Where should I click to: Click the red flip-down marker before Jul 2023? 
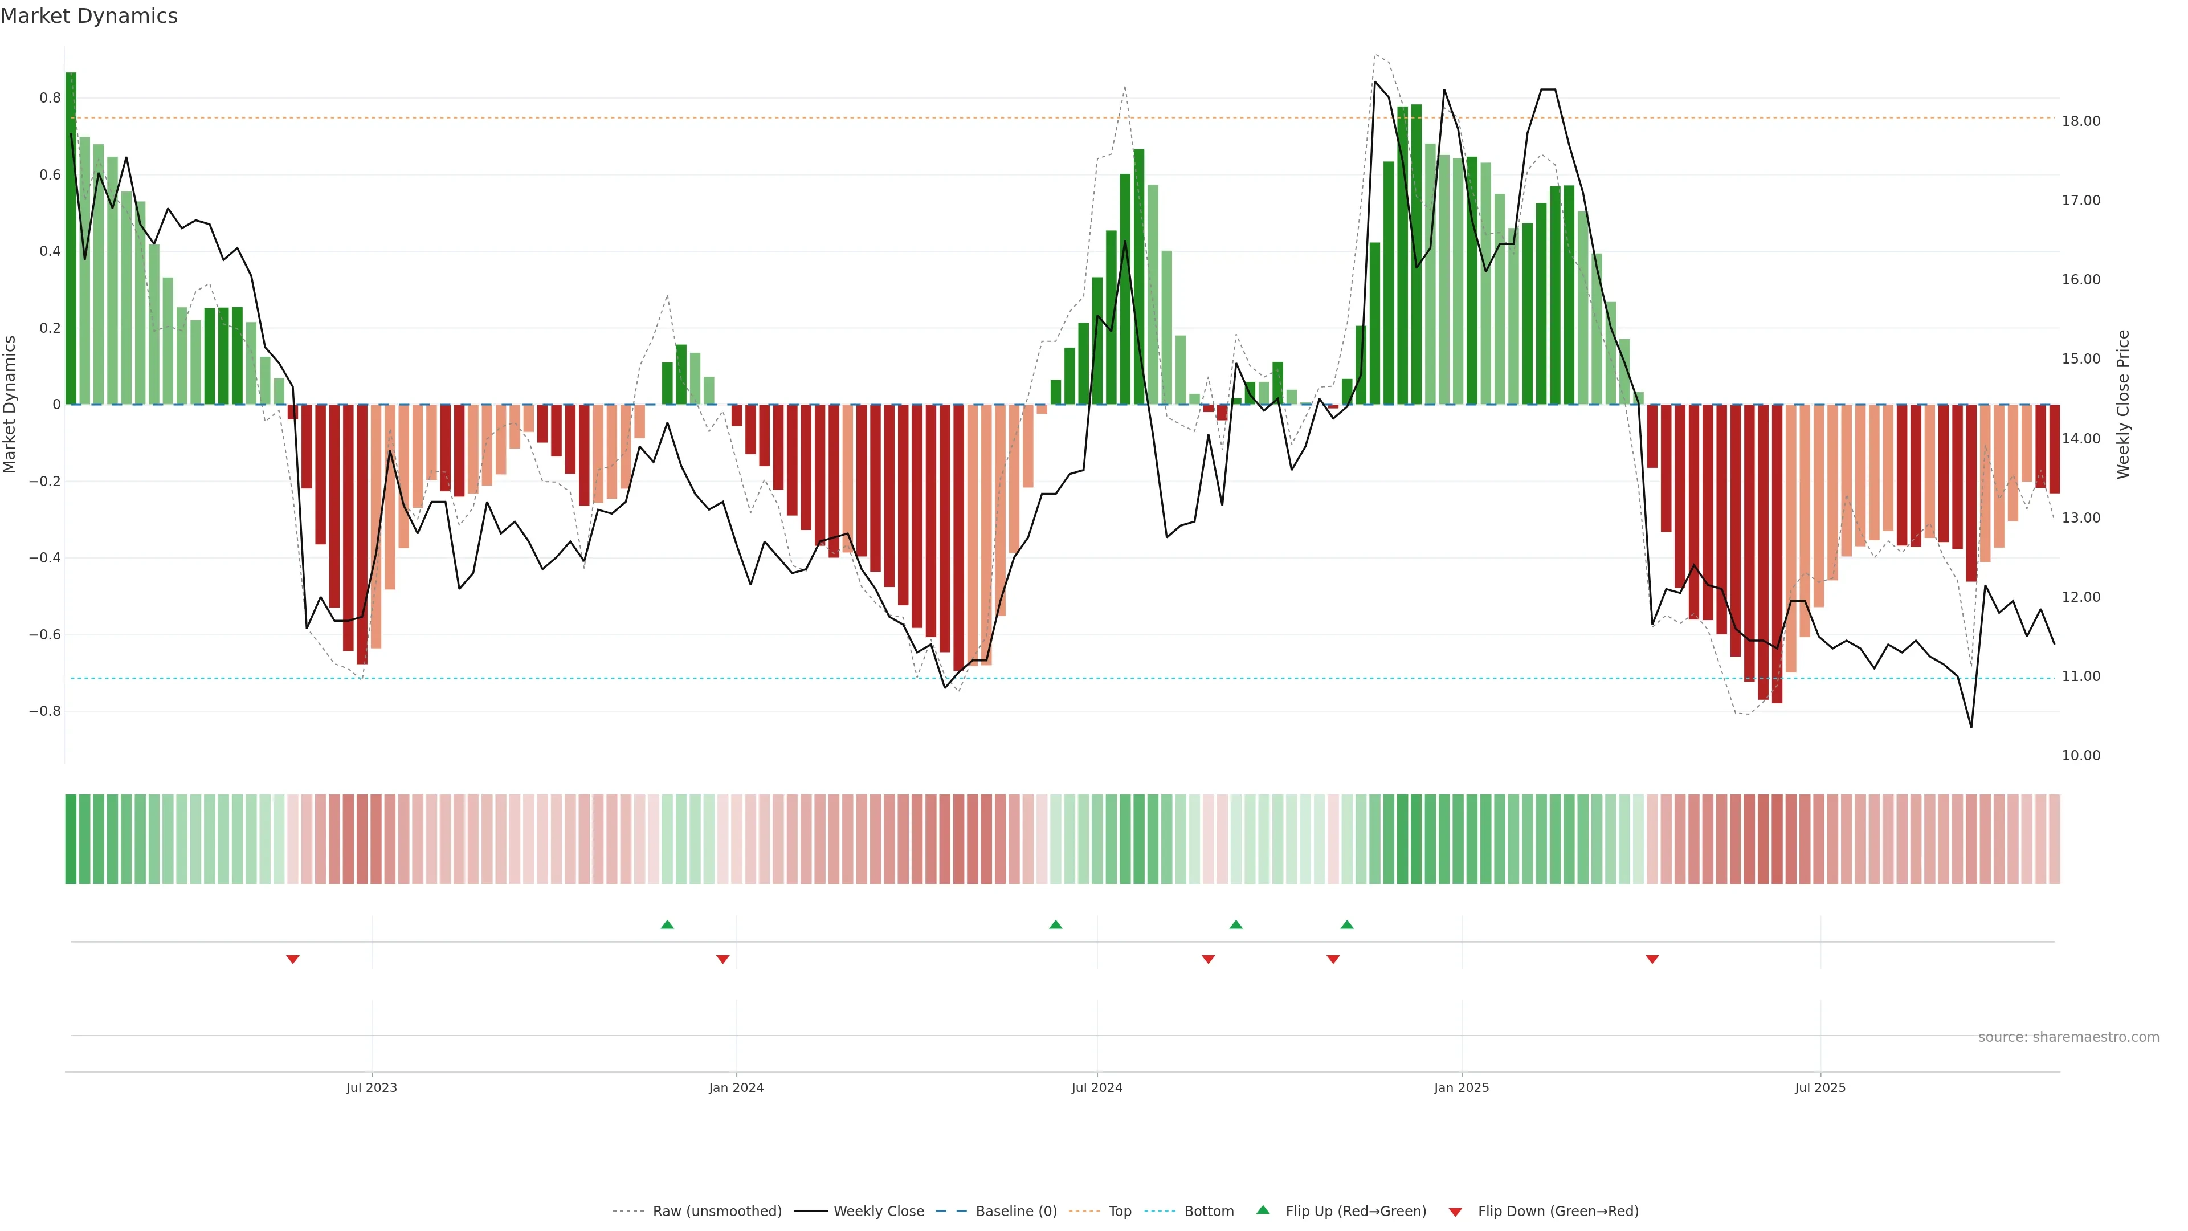coord(293,959)
